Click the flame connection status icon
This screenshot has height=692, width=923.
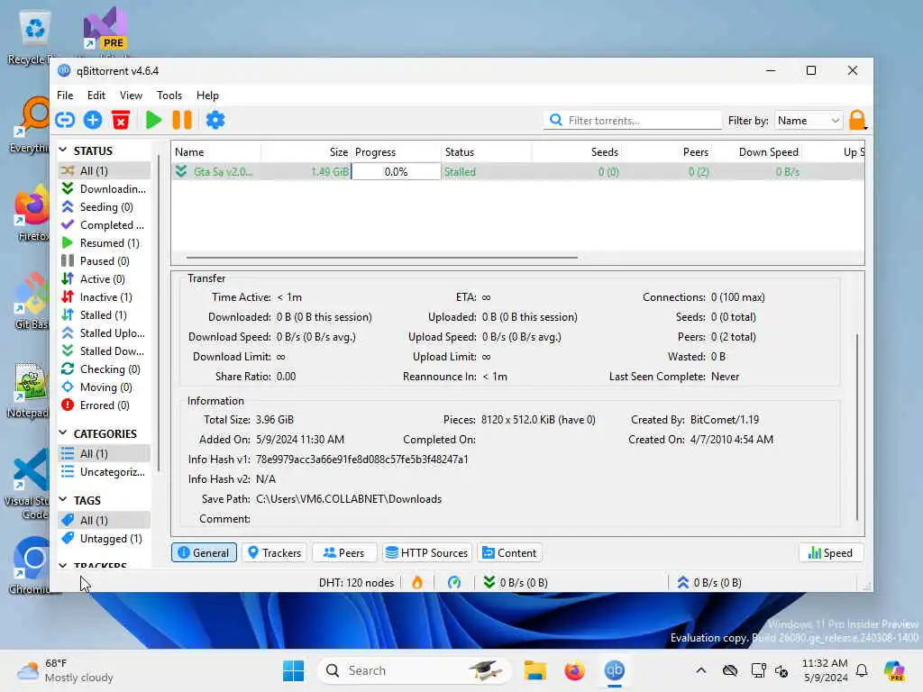click(416, 583)
